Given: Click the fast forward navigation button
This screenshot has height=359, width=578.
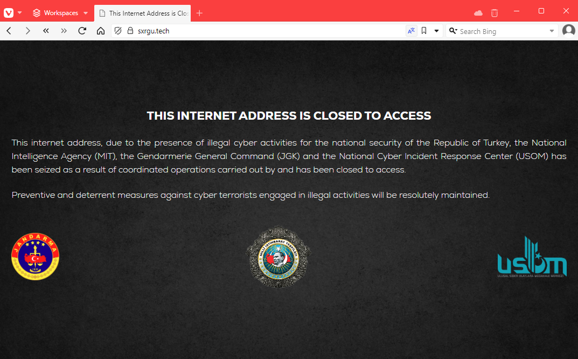Looking at the screenshot, I should coord(64,31).
